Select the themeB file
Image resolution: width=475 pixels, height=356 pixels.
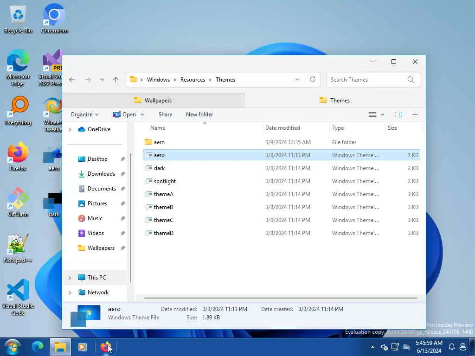point(282,207)
